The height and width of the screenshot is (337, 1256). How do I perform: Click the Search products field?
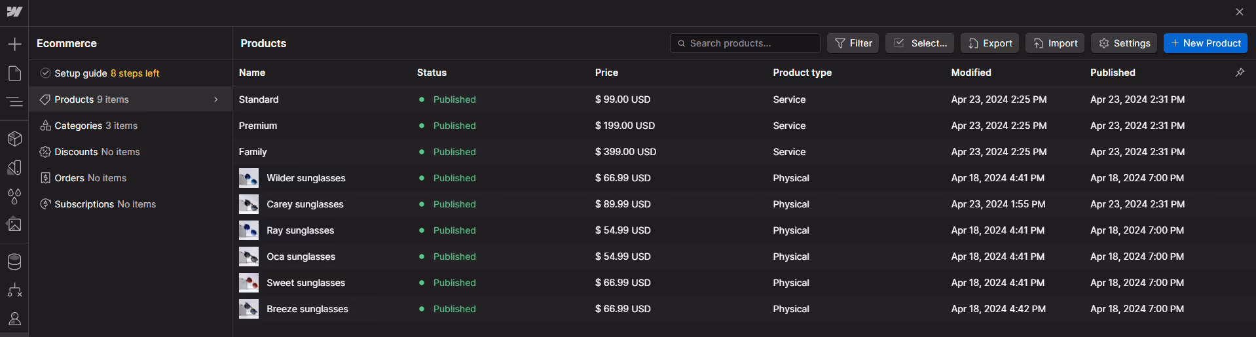745,43
